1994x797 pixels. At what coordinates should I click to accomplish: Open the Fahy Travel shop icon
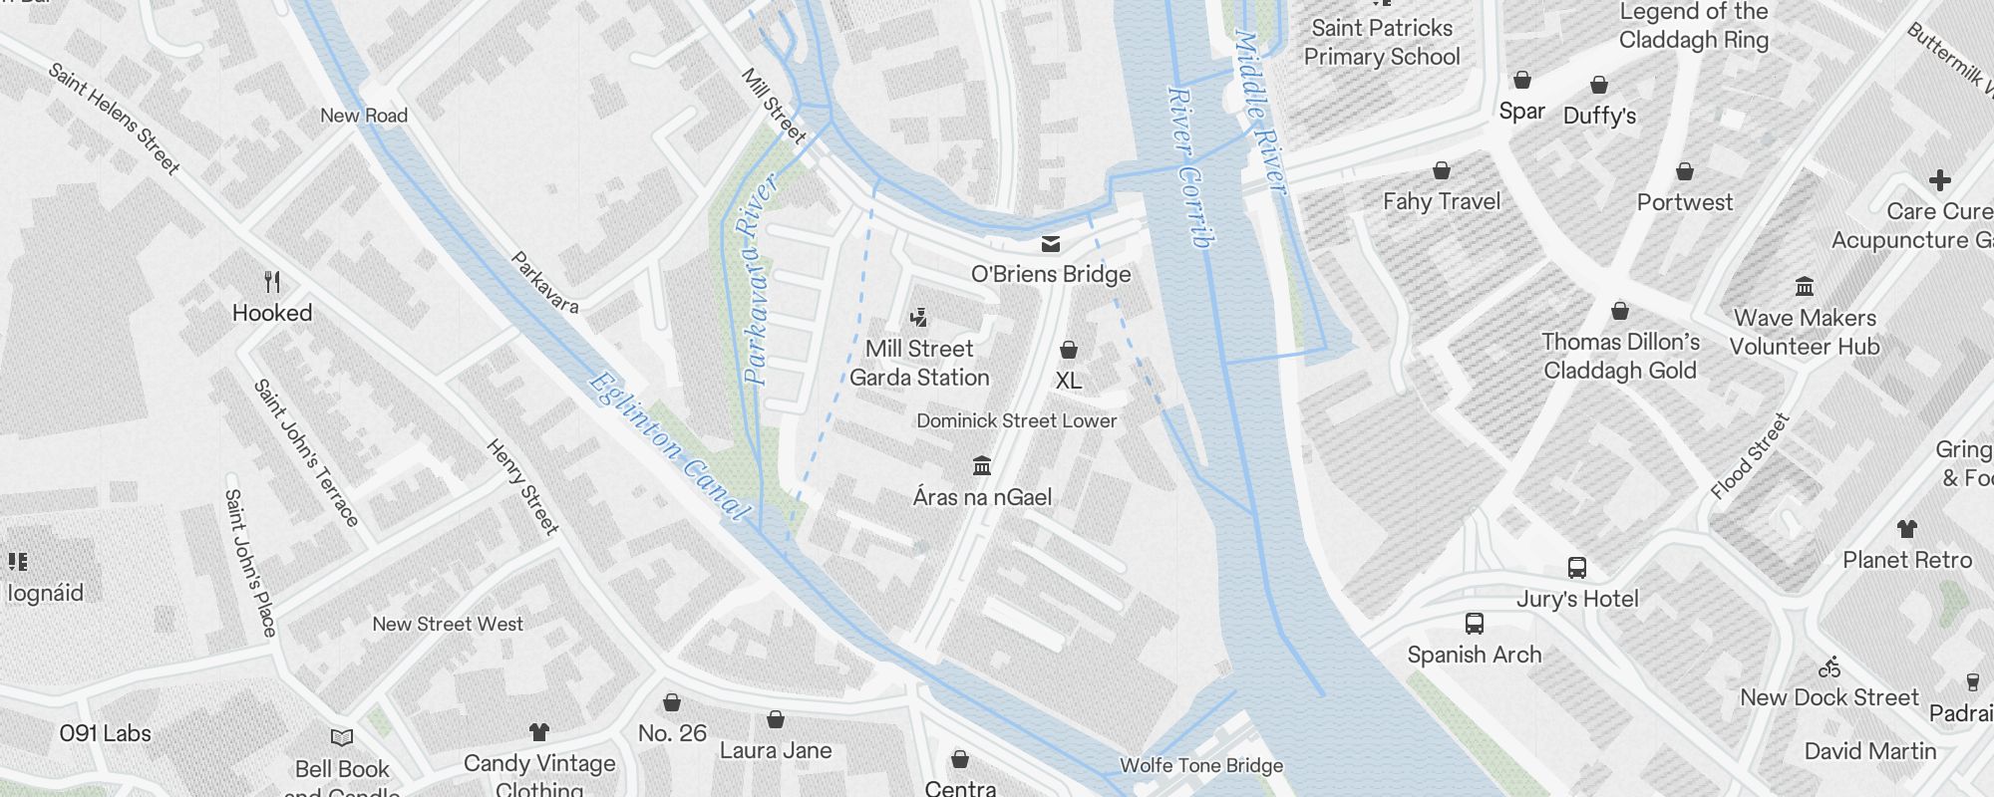click(x=1442, y=170)
